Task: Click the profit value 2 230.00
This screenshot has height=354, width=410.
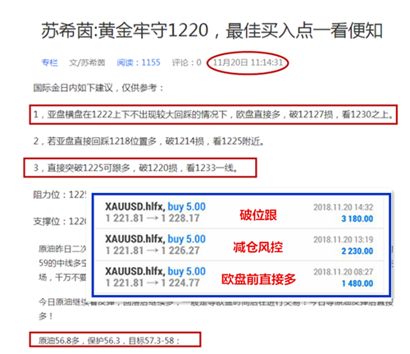Action: (358, 251)
